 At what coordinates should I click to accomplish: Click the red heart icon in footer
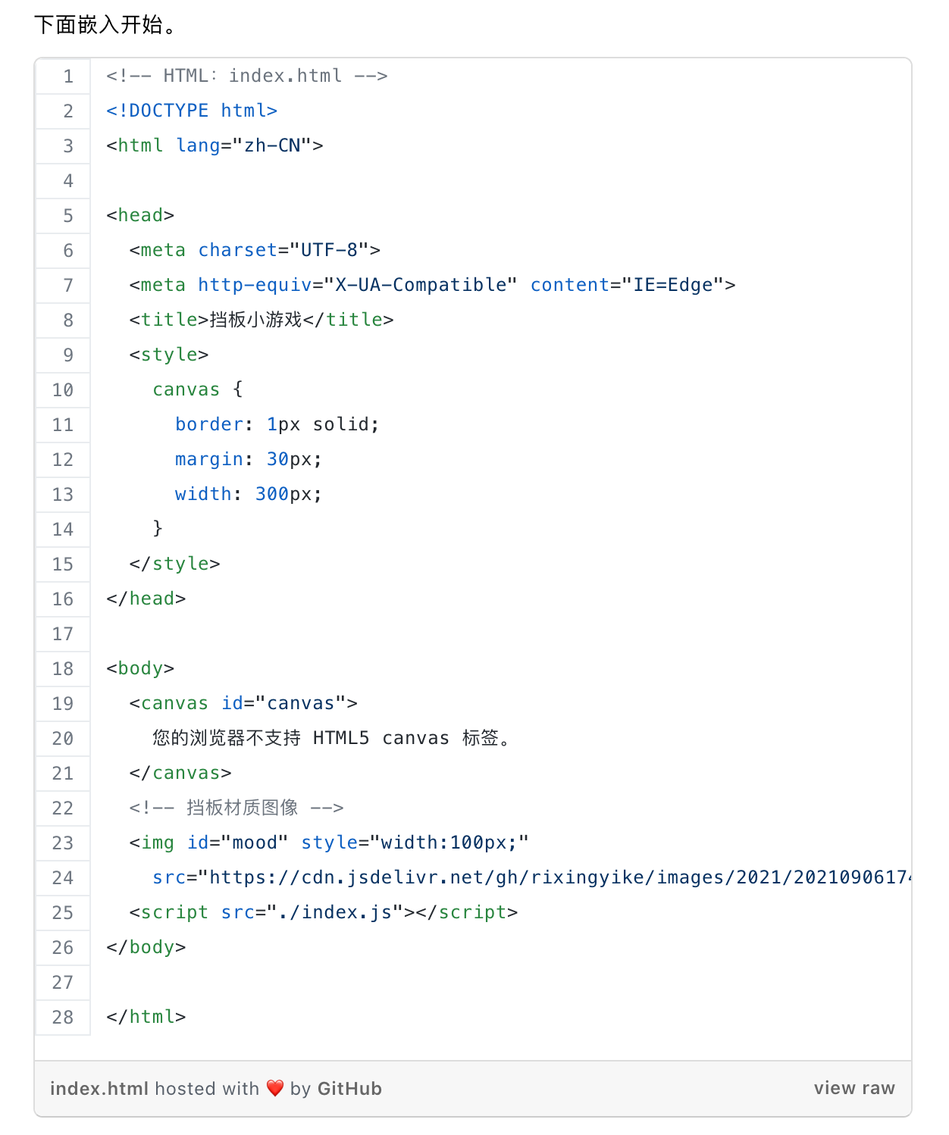(275, 1089)
